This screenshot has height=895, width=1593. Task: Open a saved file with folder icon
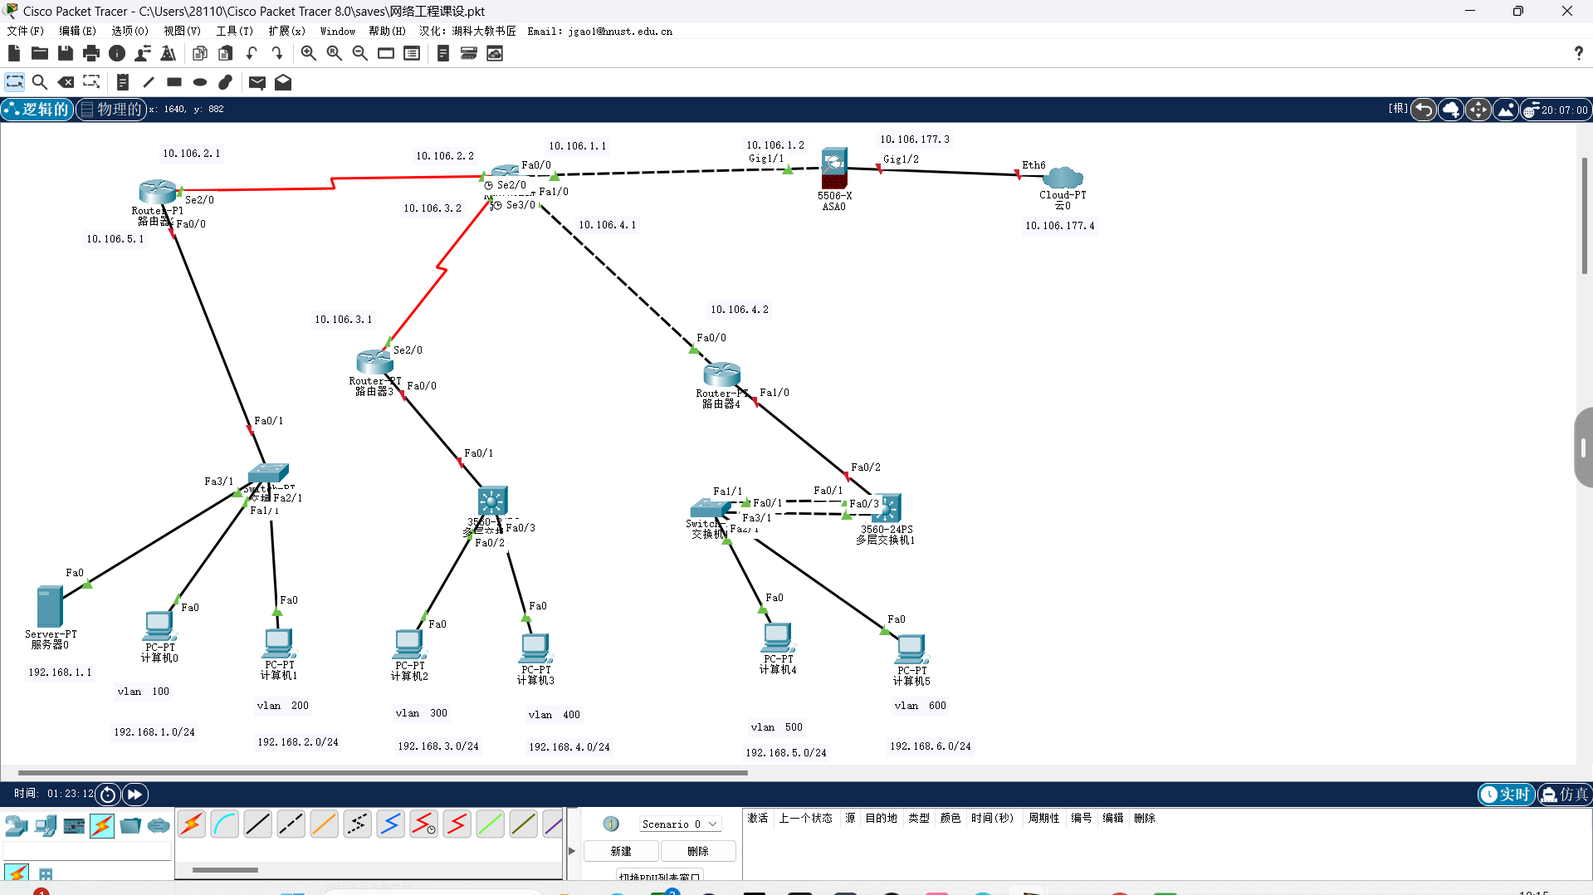(40, 53)
